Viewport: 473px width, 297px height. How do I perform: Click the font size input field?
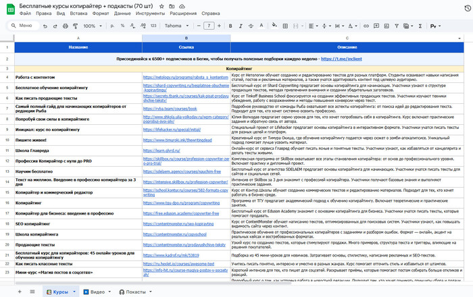pyautogui.click(x=210, y=26)
